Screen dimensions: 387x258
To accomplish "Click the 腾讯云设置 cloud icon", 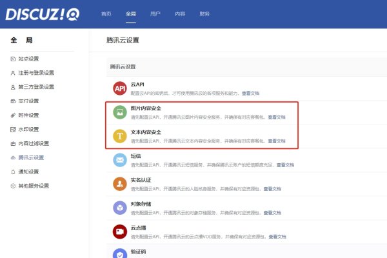I will [13, 157].
